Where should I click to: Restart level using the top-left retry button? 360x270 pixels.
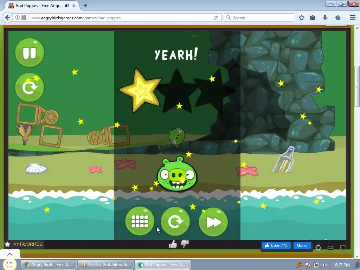30,88
